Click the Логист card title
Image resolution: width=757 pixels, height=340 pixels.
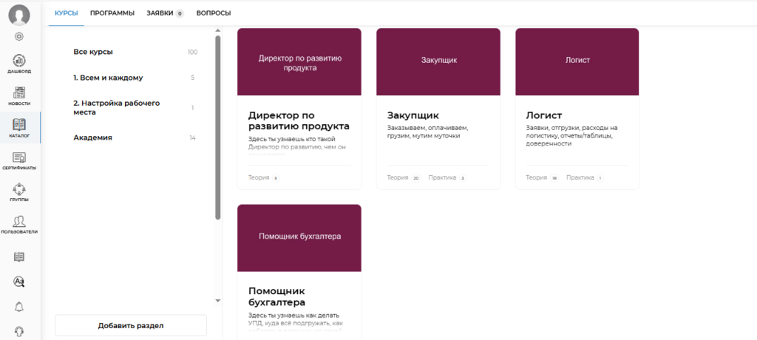point(544,115)
